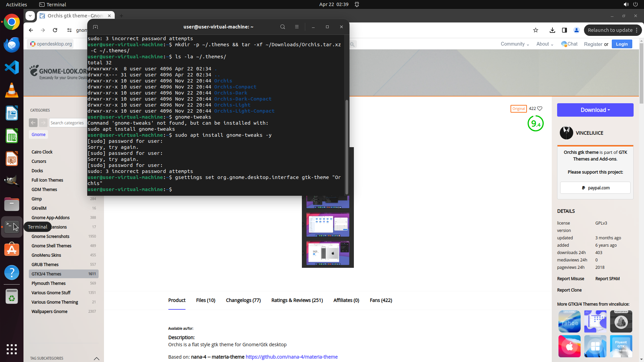644x362 pixels.
Task: Reload the page in Chrome
Action: tap(55, 30)
